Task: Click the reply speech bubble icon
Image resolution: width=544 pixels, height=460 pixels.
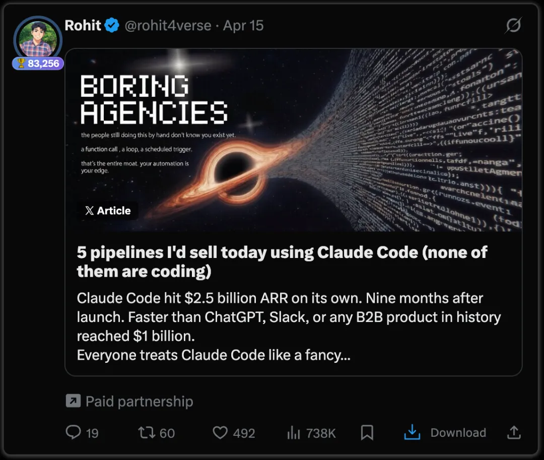Action: click(x=73, y=433)
